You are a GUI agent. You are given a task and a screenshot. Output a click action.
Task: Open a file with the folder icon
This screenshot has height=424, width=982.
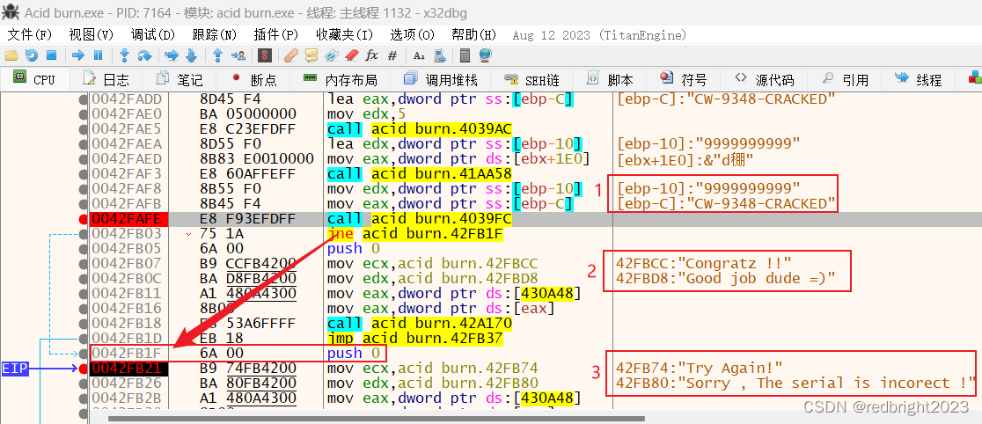[11, 55]
